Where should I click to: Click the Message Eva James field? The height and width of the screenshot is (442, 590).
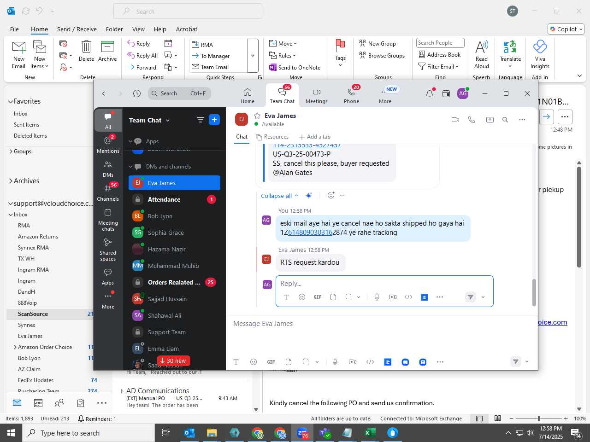pyautogui.click(x=382, y=324)
